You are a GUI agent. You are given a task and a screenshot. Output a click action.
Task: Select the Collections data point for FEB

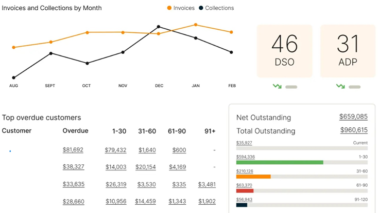pos(231,52)
